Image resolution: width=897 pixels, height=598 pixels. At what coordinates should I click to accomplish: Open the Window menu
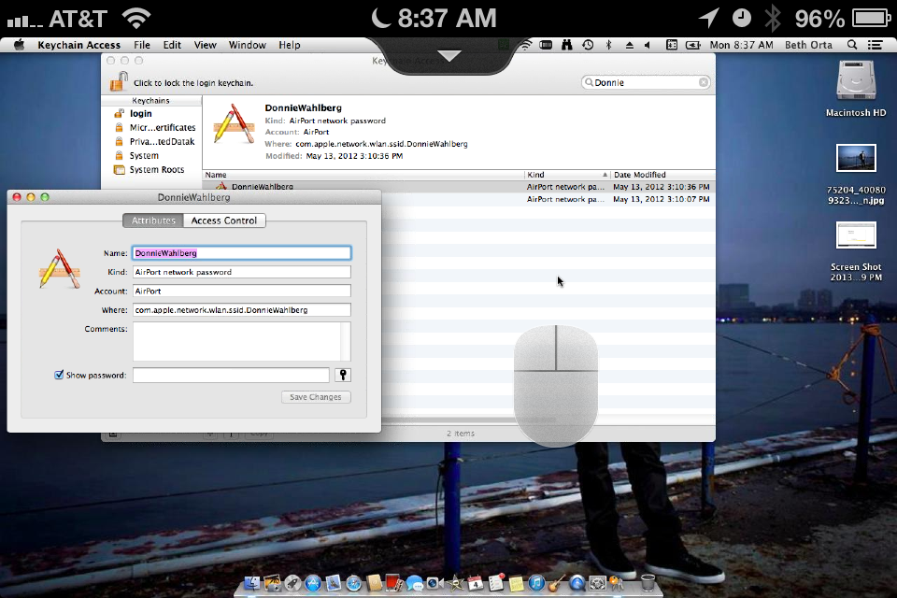tap(247, 45)
